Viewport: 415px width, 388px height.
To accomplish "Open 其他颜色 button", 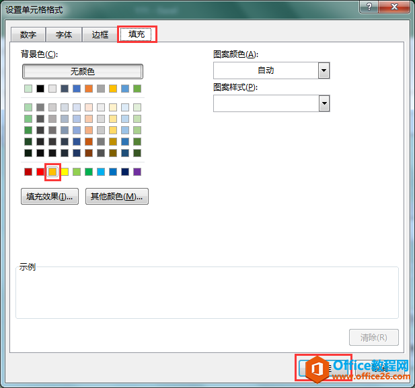I will point(117,196).
